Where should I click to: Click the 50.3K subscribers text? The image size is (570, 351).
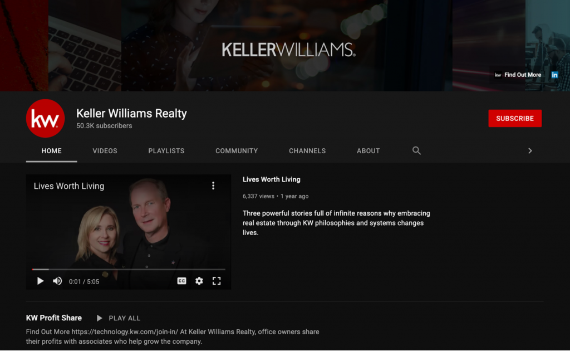click(104, 126)
